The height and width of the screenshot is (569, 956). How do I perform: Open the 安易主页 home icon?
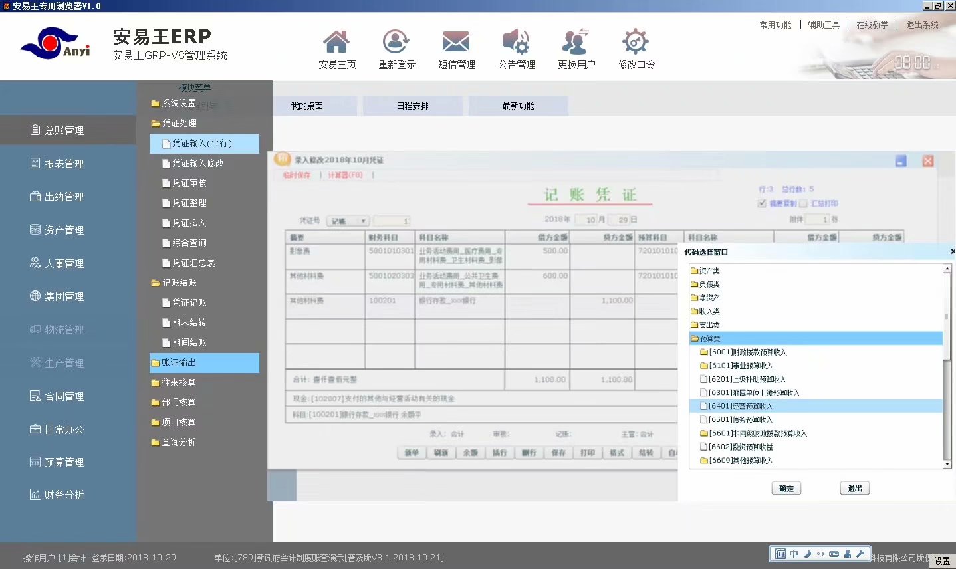[336, 42]
